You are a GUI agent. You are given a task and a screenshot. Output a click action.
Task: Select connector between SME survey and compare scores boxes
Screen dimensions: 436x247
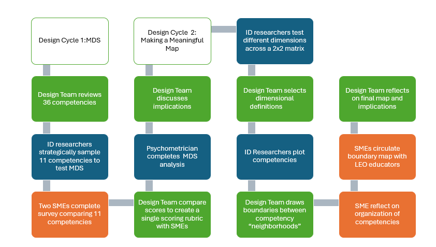pyautogui.click(x=121, y=202)
